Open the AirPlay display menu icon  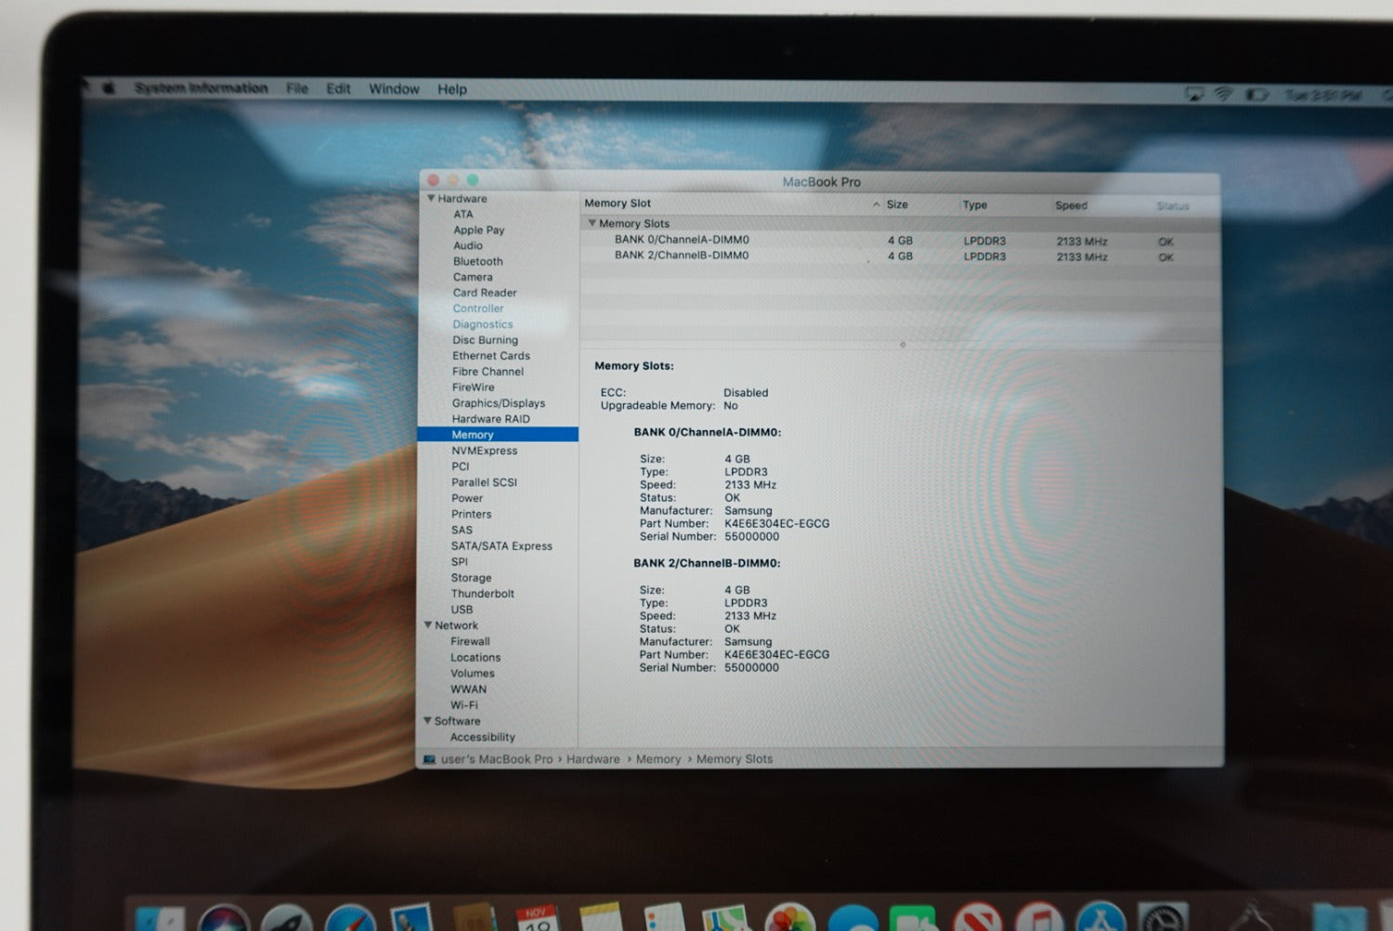[x=1194, y=94]
